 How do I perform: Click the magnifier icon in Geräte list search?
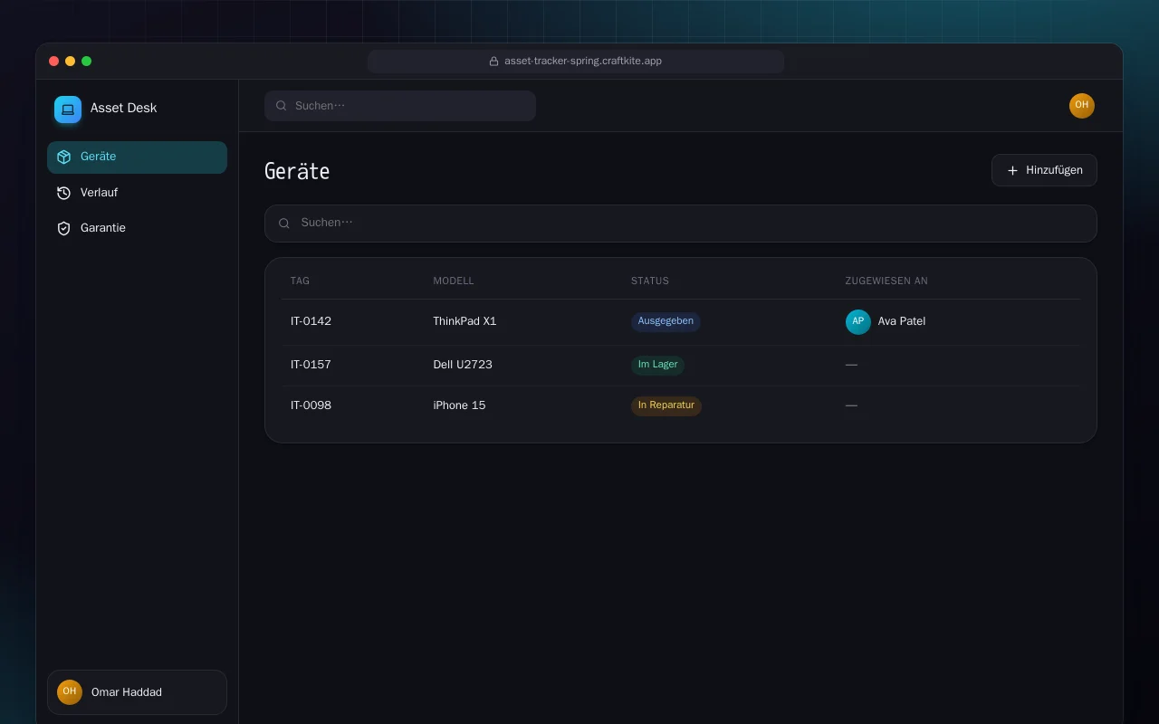point(284,224)
